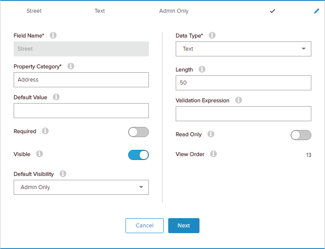The image size is (325, 249).
Task: Click the disabled Field Name box
Action: [81, 49]
